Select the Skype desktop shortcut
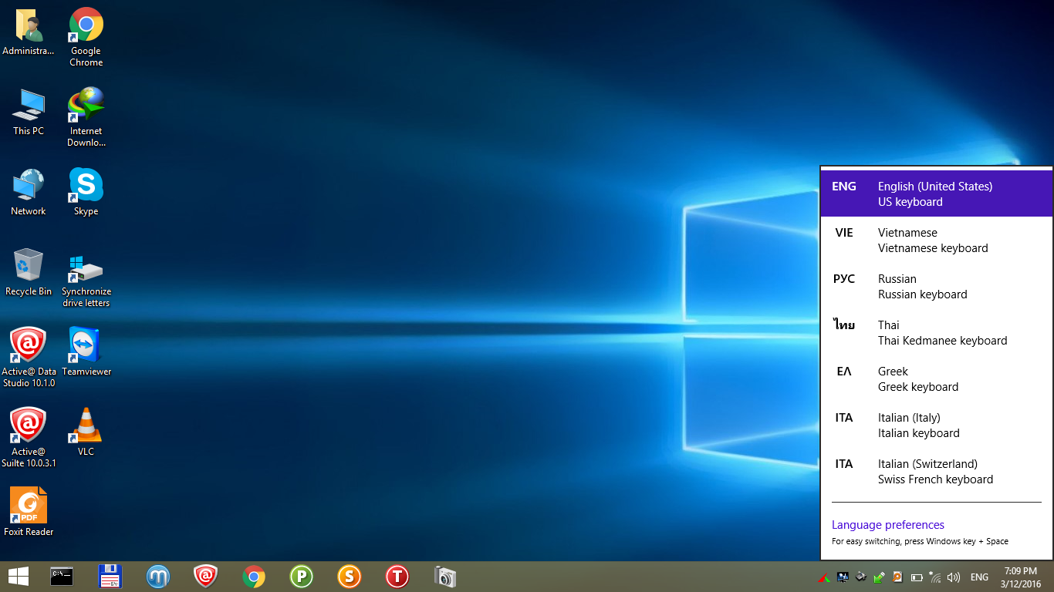 (86, 193)
